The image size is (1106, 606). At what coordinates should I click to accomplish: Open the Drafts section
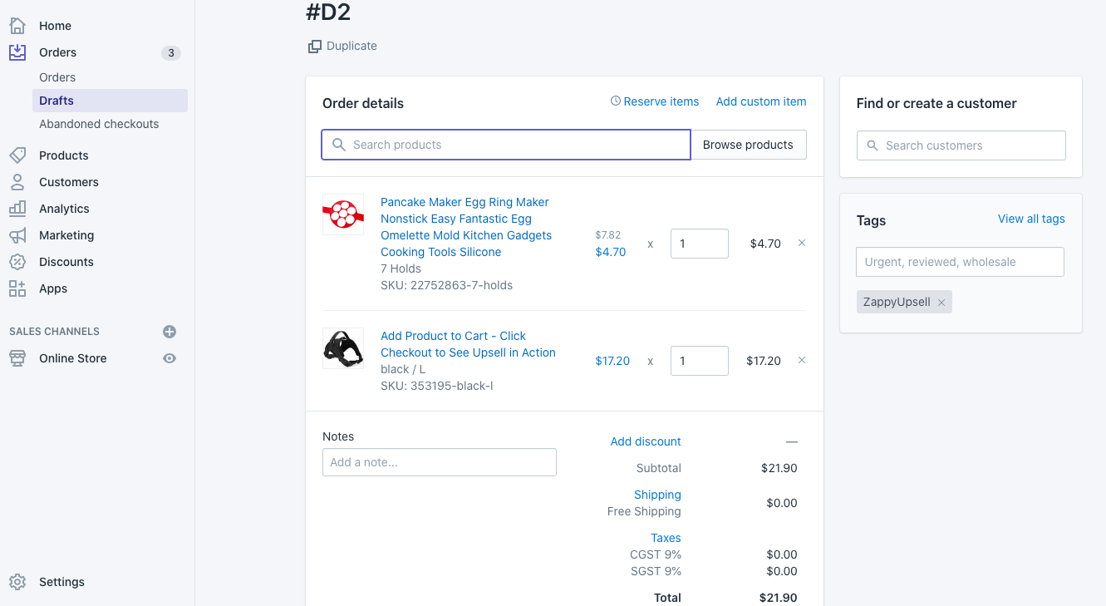(x=57, y=101)
